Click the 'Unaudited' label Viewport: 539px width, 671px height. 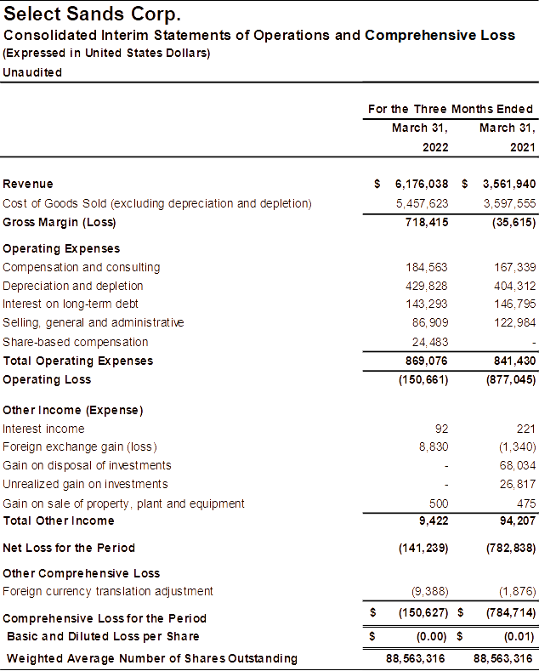coord(32,72)
